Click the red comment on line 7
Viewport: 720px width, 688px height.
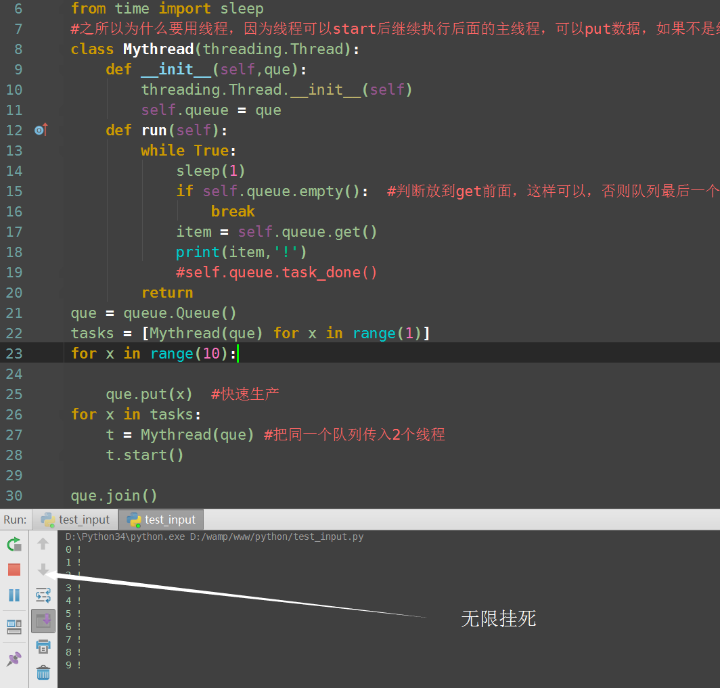(395, 28)
